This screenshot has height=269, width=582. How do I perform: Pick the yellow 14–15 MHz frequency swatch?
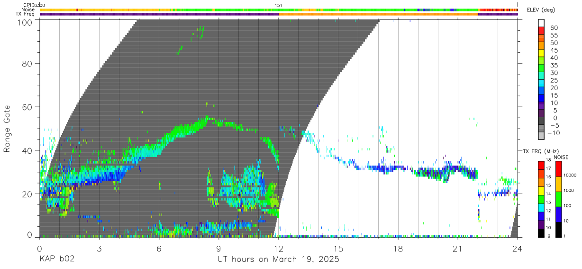[541, 191]
